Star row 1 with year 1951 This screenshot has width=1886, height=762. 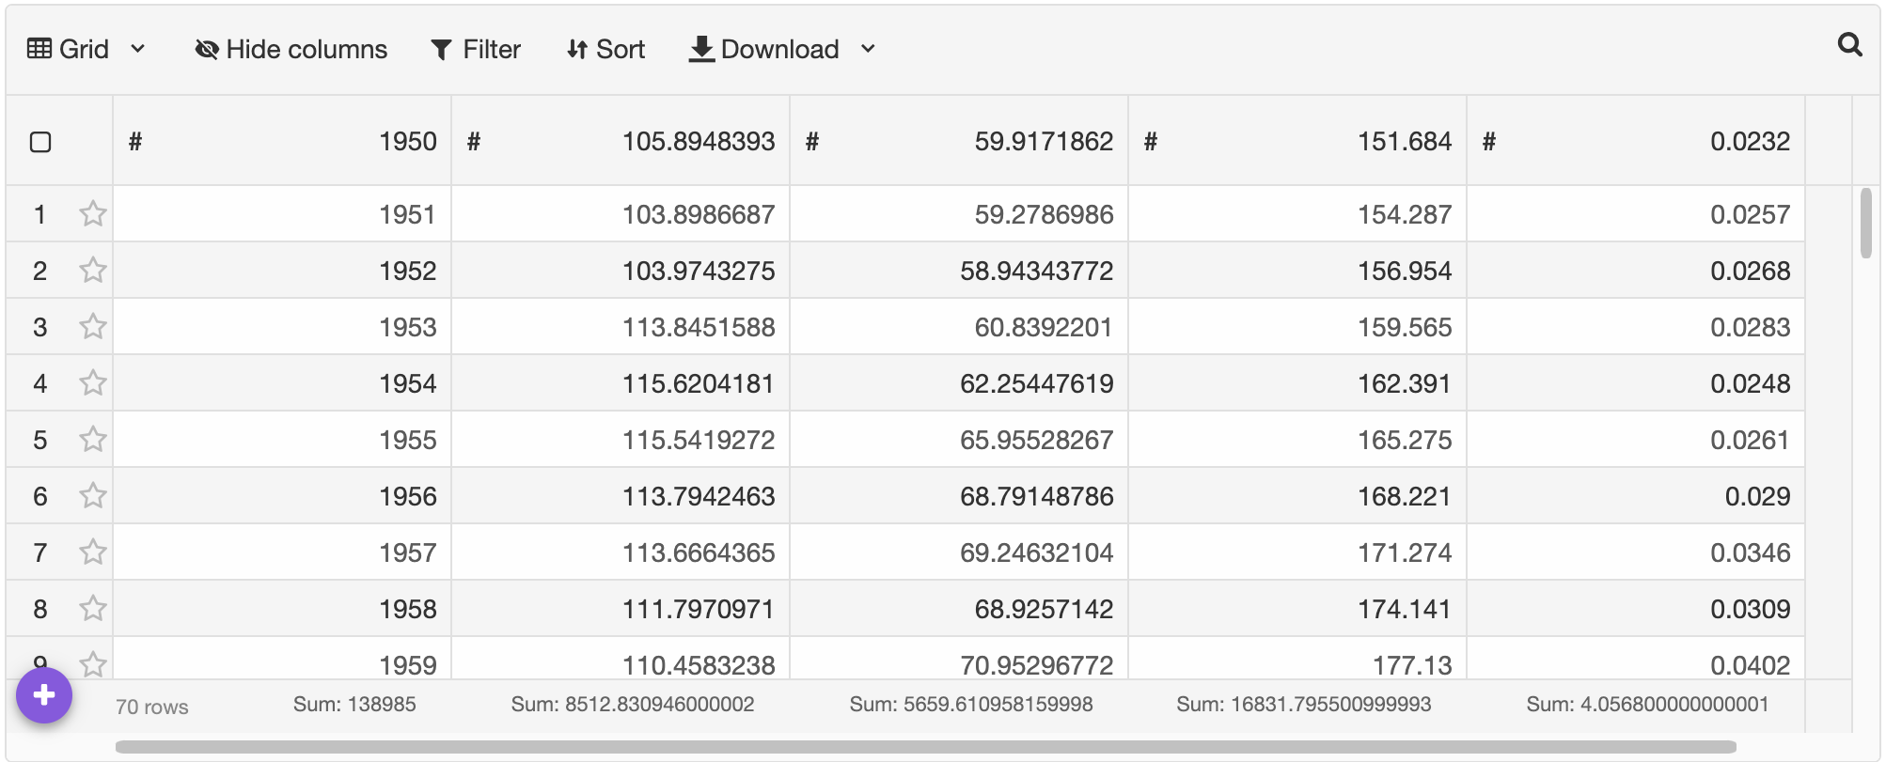tap(92, 214)
